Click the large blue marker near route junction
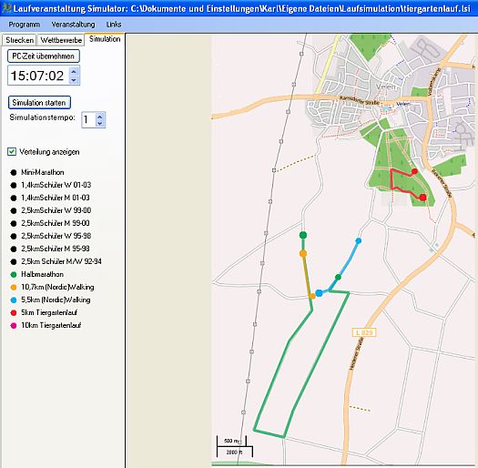 [319, 293]
